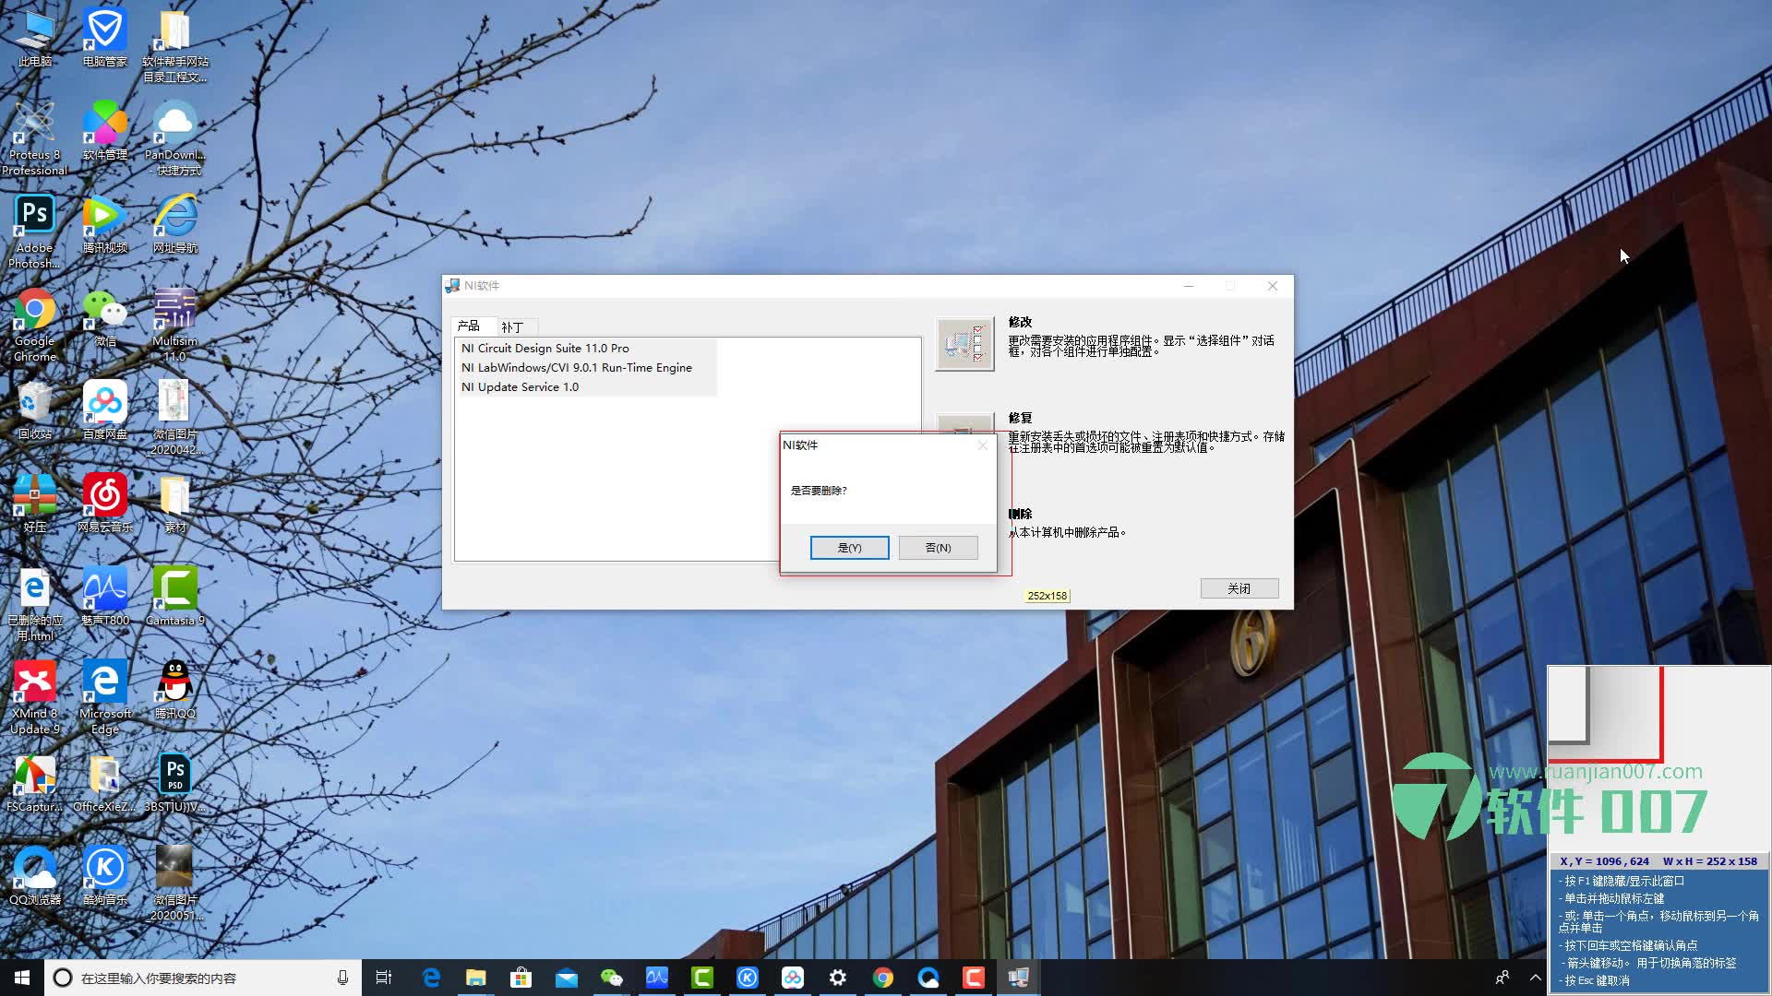Screen dimensions: 1772x996
Task: Confirm deletion with 是(Y) button
Action: click(x=849, y=548)
